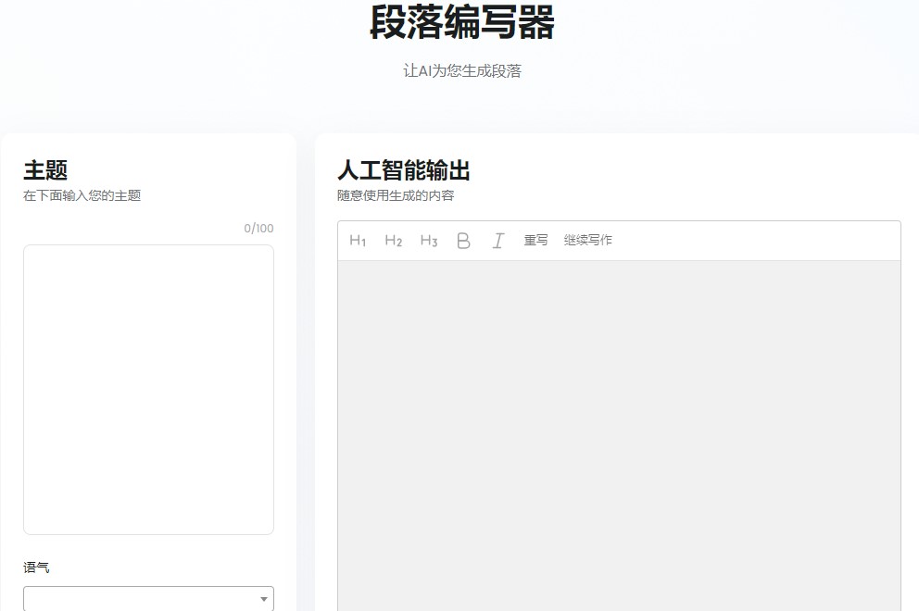The width and height of the screenshot is (919, 611).
Task: Click the dropdown chevron under 语气
Action: click(262, 597)
